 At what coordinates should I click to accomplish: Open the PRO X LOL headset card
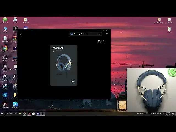coord(64,65)
